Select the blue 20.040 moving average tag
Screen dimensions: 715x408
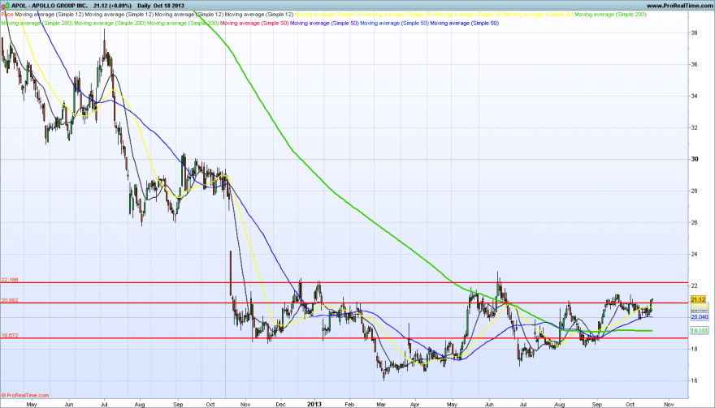[700, 317]
